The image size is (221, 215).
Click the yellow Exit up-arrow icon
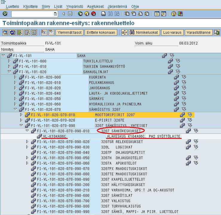pos(87,14)
